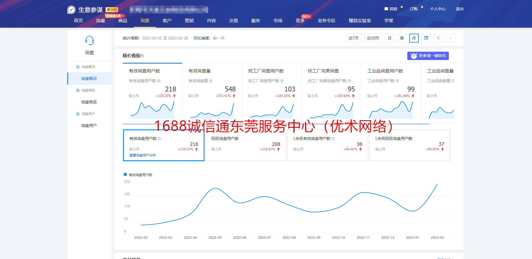Click help icon beside 找工厂询盘用户数

282,81
